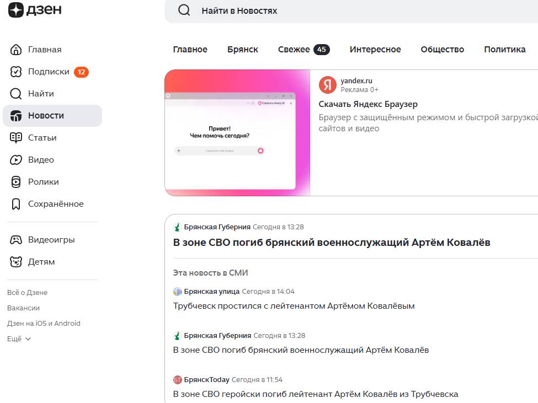Open headline about Артём Ковалёв
The image size is (538, 403).
click(332, 243)
